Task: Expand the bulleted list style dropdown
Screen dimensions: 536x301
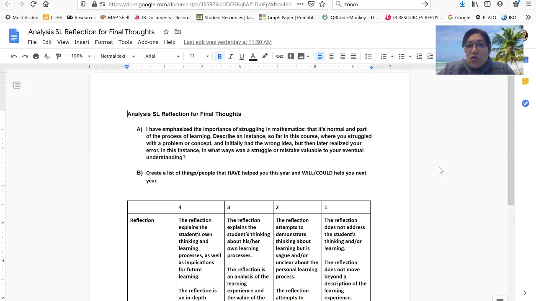Action: pyautogui.click(x=410, y=56)
